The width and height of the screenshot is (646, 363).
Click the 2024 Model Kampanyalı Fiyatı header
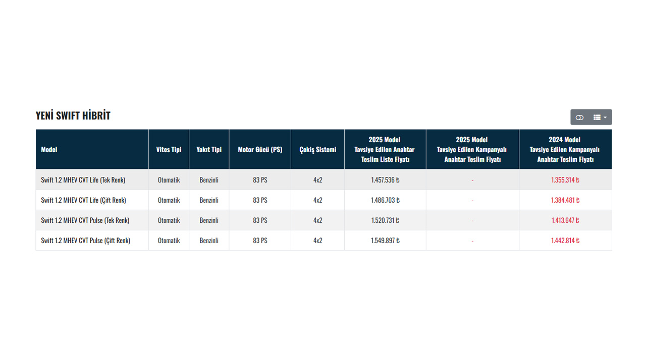pos(565,149)
